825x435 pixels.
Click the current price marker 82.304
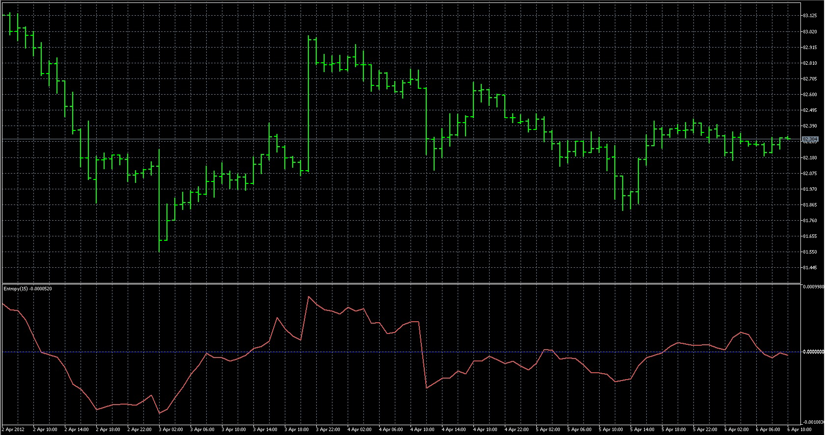point(810,140)
